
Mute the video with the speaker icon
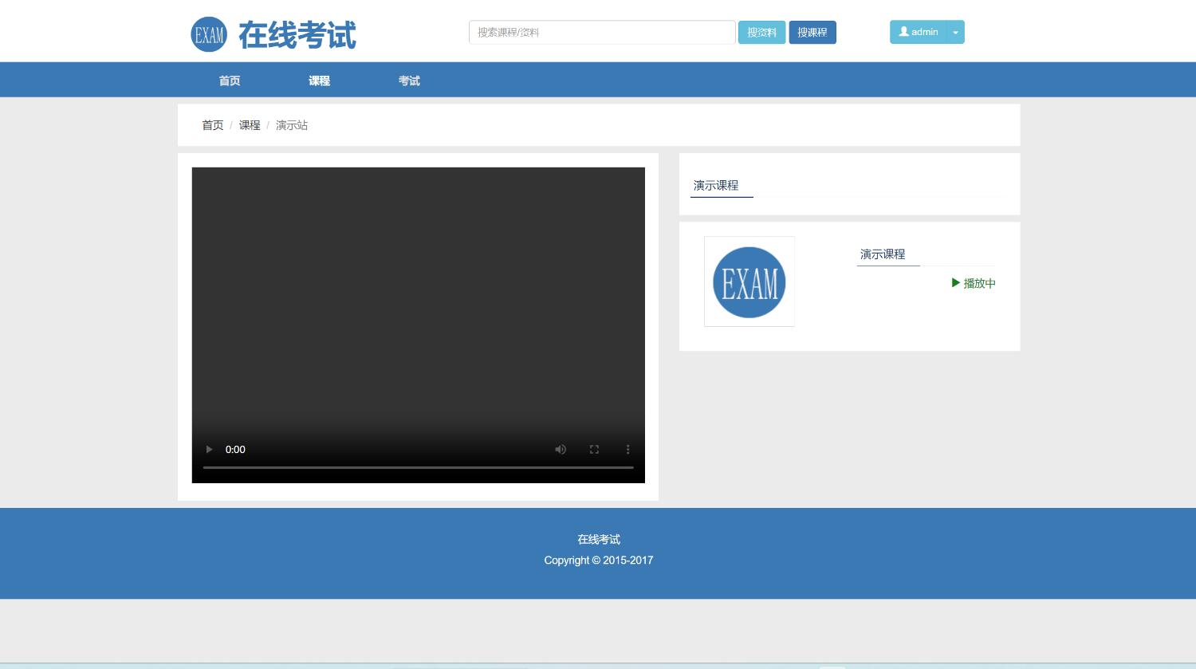tap(561, 450)
